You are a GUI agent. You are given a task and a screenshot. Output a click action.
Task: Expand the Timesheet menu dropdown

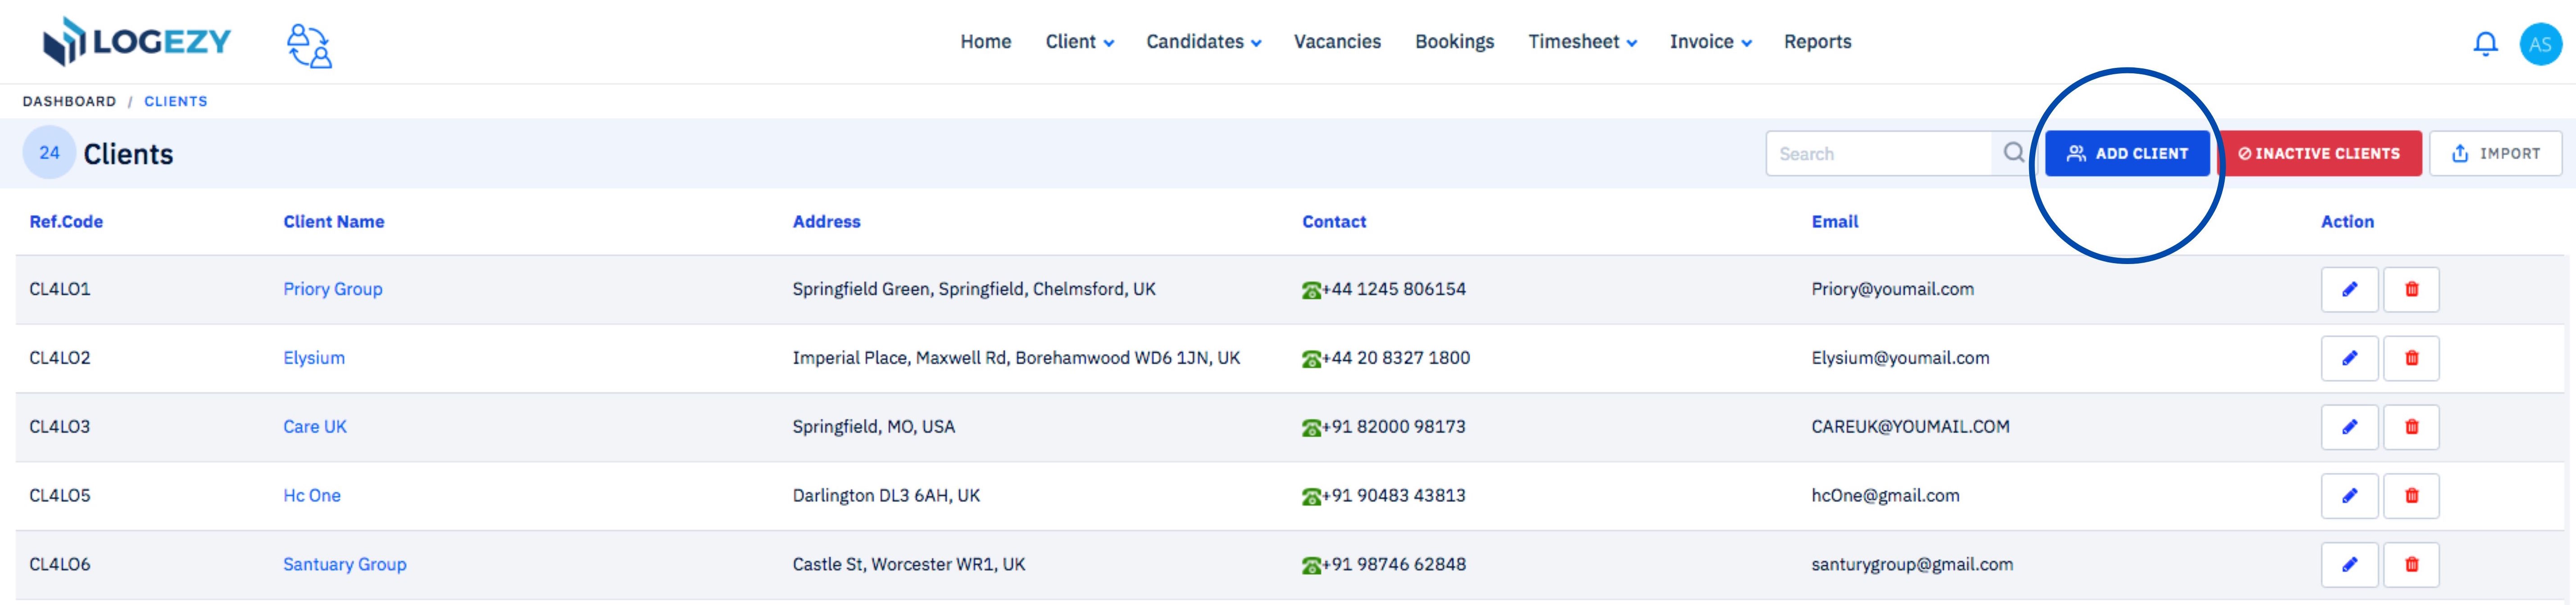click(1582, 42)
